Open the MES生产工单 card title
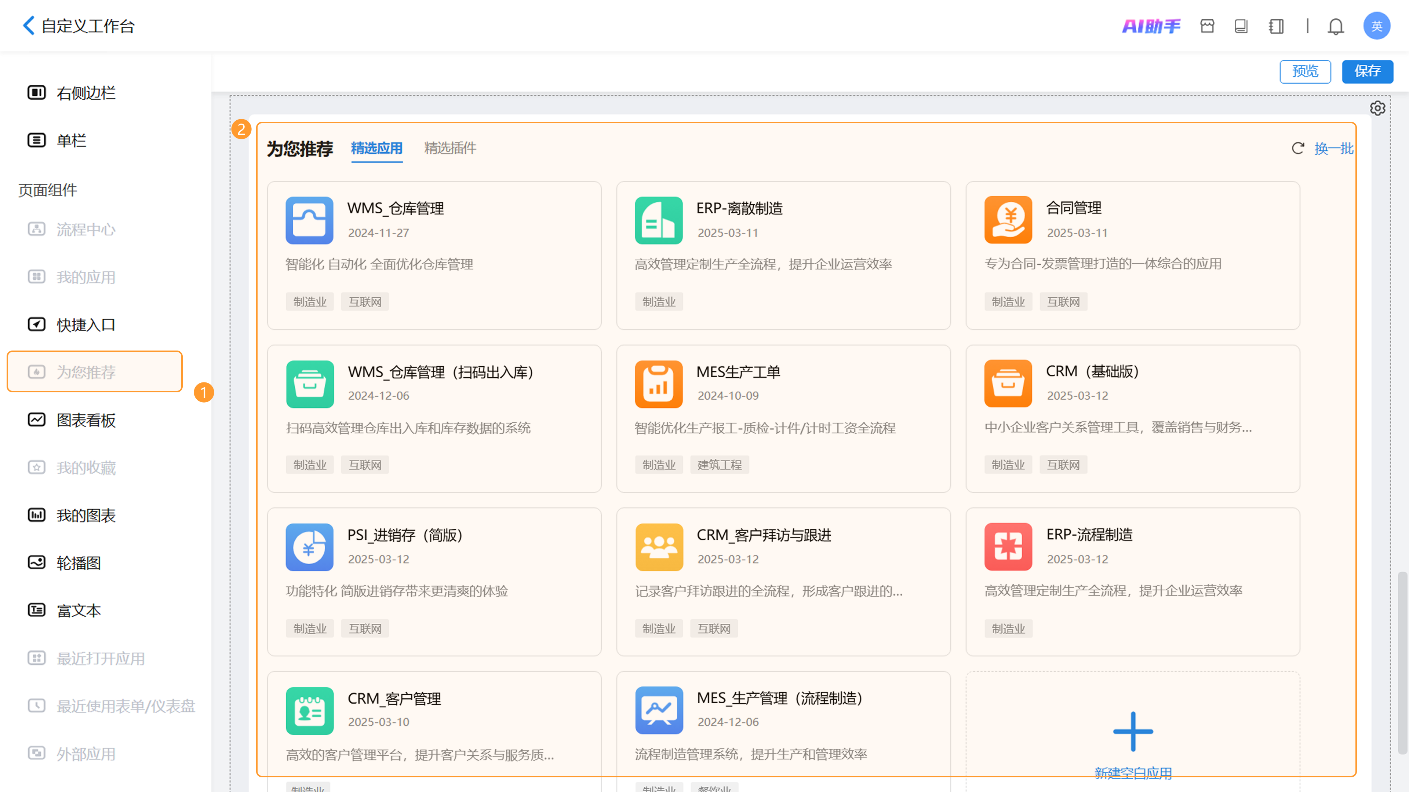 [x=738, y=372]
